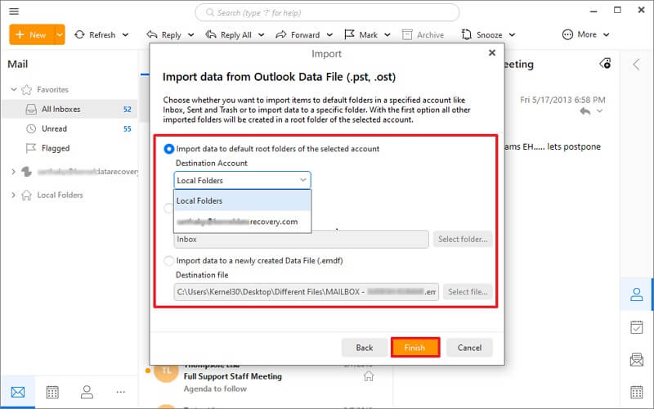Open the calendar grid in right sidebar
This screenshot has width=654, height=409.
(637, 392)
